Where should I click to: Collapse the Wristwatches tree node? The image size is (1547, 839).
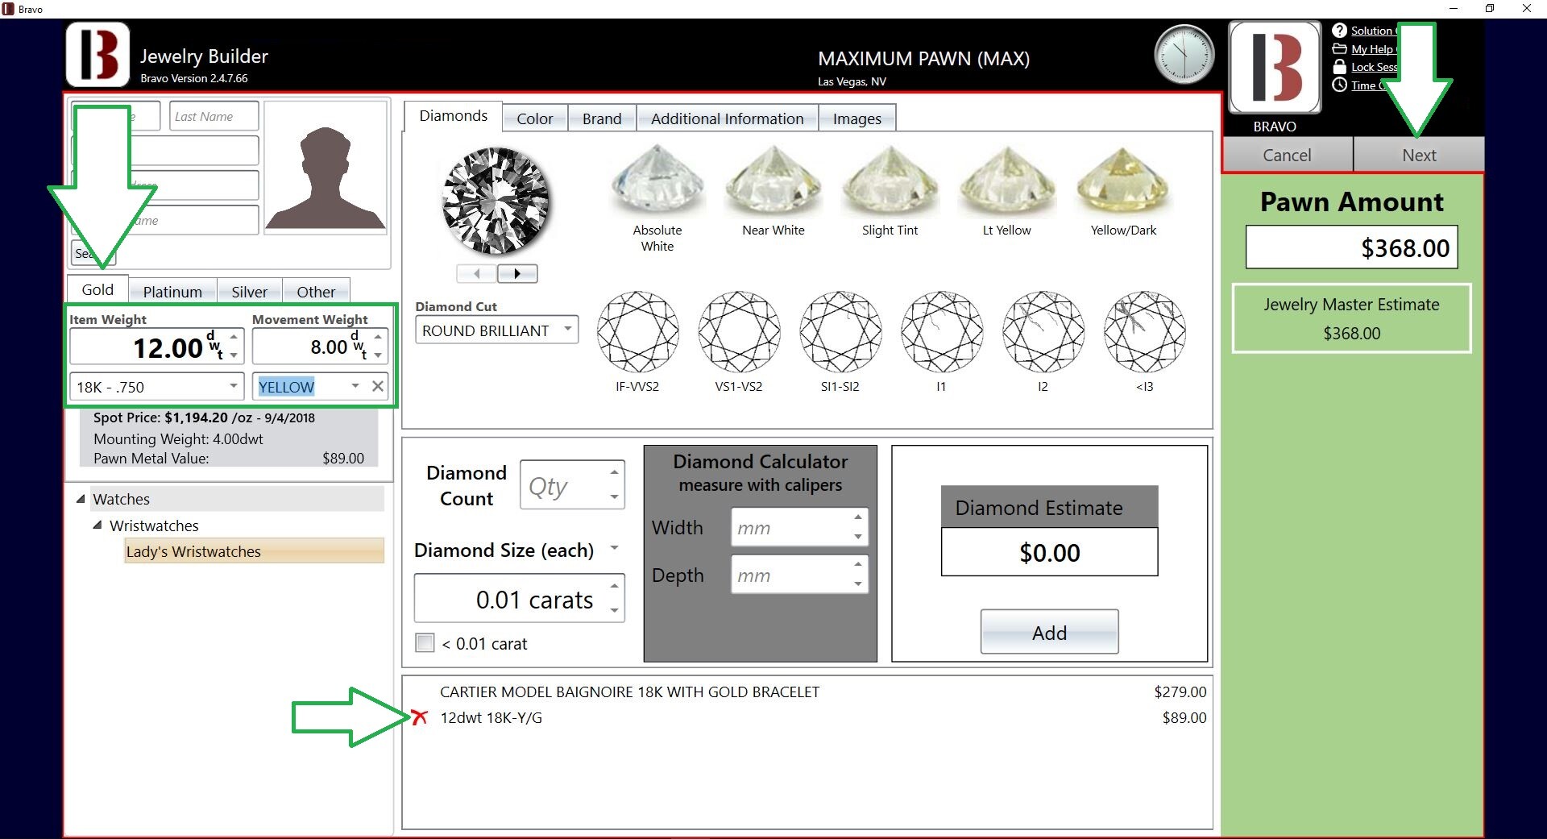click(x=97, y=525)
